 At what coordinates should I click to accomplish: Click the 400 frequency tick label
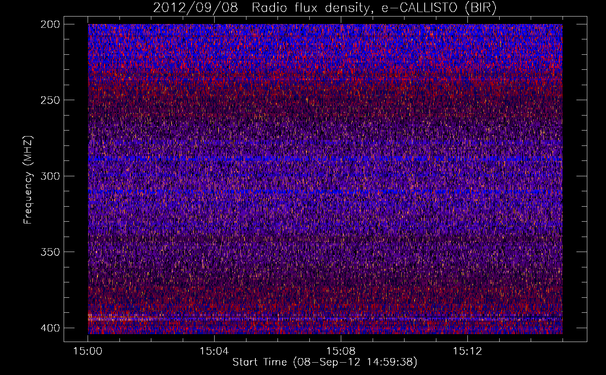pyautogui.click(x=50, y=328)
